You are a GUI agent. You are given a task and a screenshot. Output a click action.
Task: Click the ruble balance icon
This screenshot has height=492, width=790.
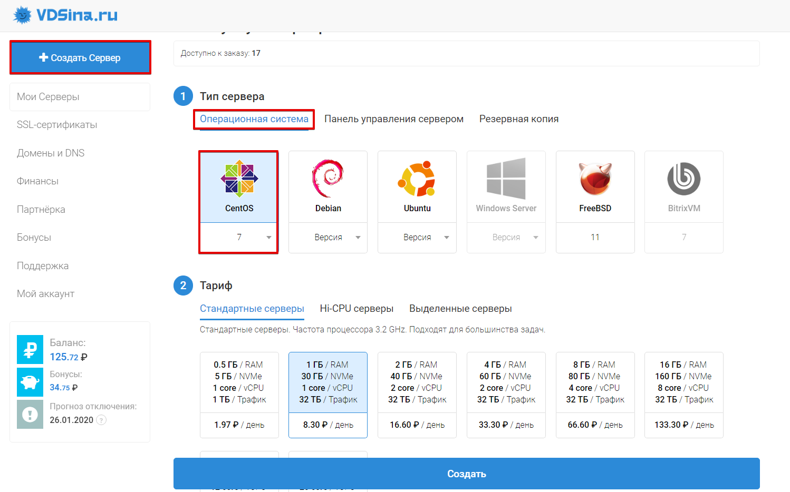click(x=30, y=350)
